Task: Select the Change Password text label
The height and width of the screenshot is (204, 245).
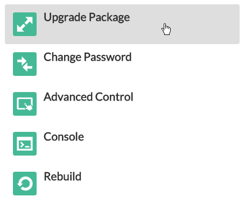Action: [x=88, y=57]
